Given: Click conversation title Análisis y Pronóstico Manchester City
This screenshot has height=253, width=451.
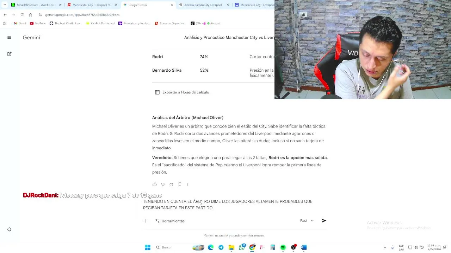Looking at the screenshot, I should 229,38.
